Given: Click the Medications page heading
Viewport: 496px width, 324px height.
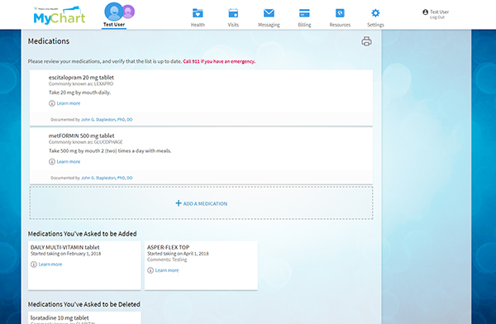Looking at the screenshot, I should click(49, 41).
